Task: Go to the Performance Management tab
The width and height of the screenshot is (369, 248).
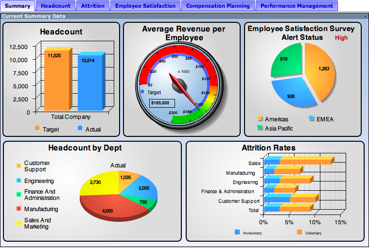Action: (297, 6)
